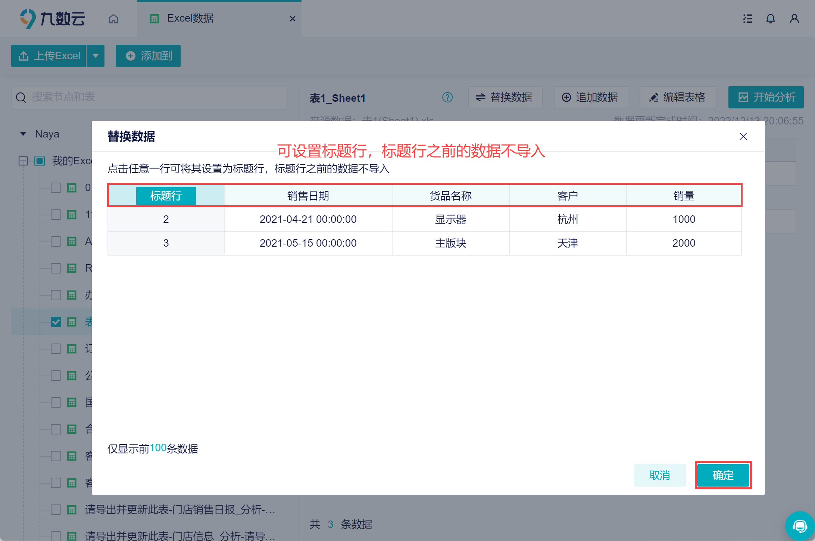Click the search magnifier icon

[21, 98]
